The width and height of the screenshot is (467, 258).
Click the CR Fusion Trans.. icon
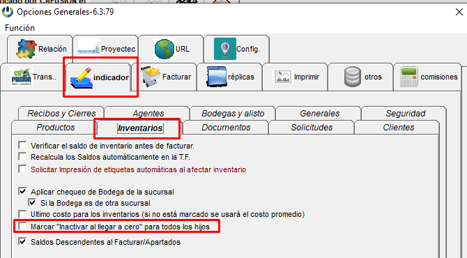[x=21, y=77]
